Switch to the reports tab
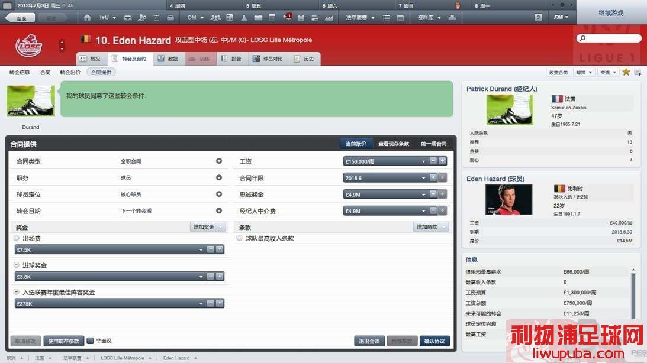Image resolution: width=647 pixels, height=363 pixels. pyautogui.click(x=232, y=59)
